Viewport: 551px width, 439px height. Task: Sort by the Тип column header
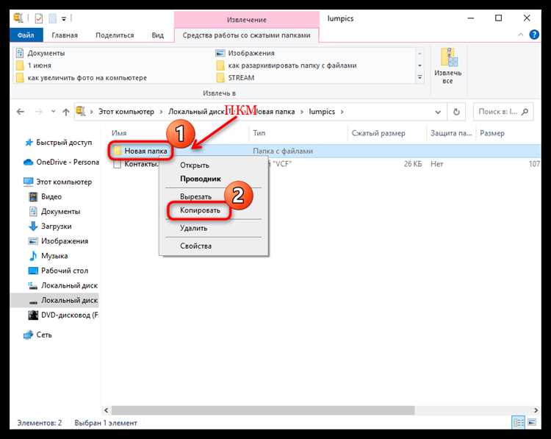(x=259, y=133)
